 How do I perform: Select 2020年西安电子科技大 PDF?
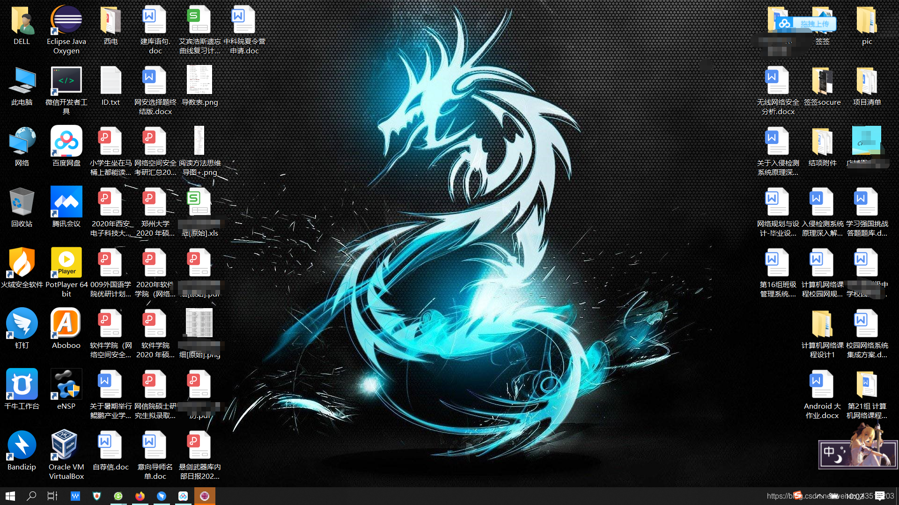tap(111, 212)
